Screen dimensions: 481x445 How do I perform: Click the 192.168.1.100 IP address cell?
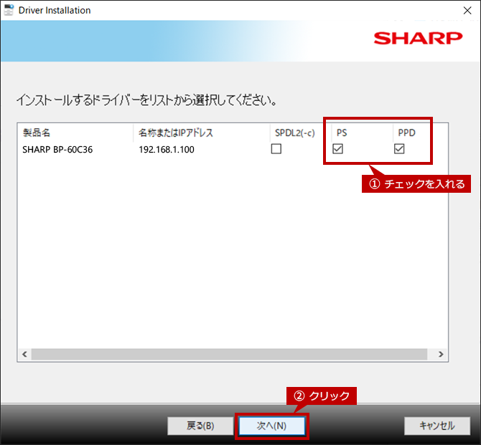pyautogui.click(x=167, y=150)
